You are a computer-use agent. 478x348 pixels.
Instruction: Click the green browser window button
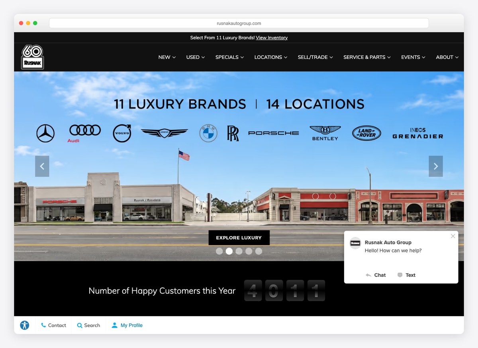pos(35,23)
